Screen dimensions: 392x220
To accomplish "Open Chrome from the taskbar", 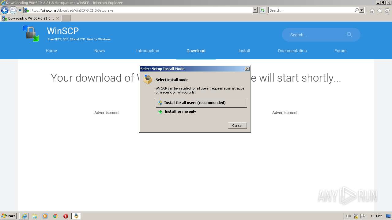I will [x=55, y=216].
